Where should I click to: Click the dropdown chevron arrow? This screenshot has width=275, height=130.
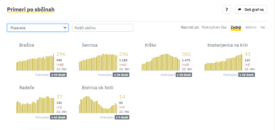tap(65, 28)
